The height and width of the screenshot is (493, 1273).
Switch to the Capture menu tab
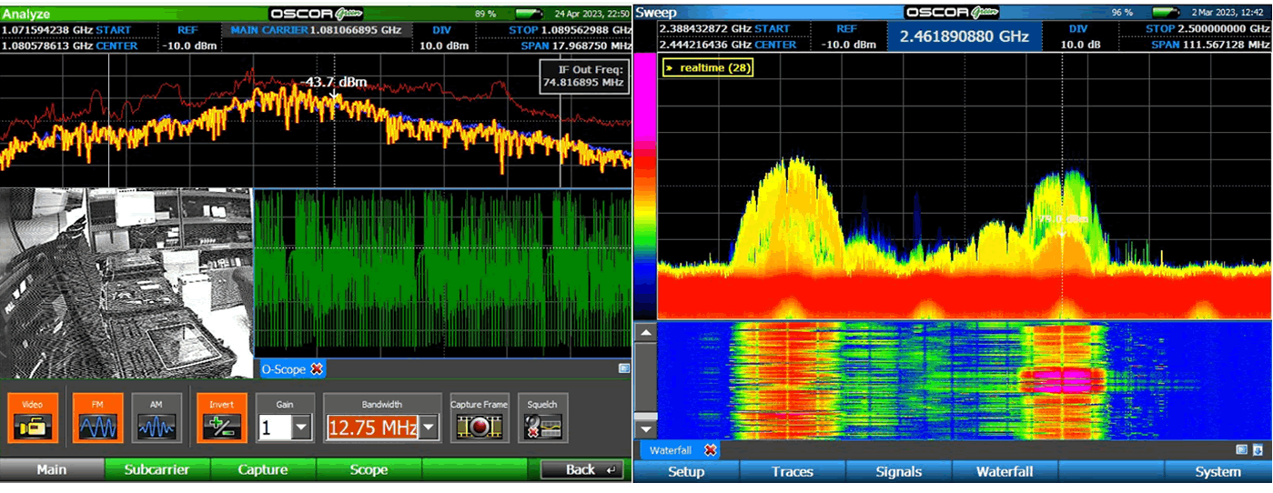tap(263, 470)
